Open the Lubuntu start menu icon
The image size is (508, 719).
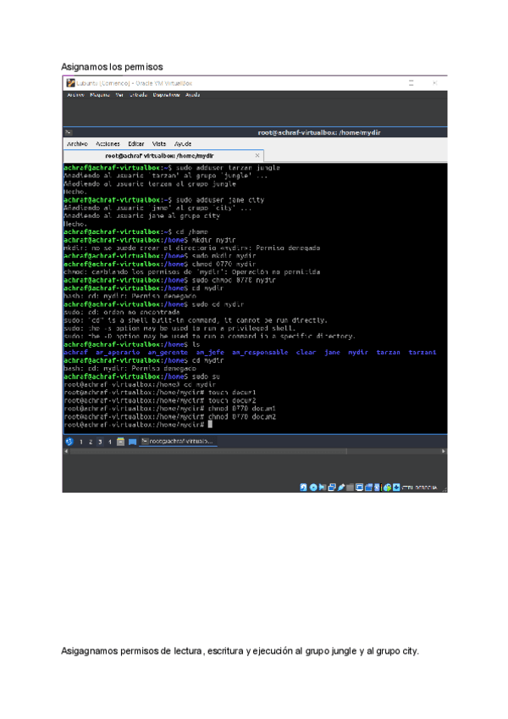coord(69,442)
